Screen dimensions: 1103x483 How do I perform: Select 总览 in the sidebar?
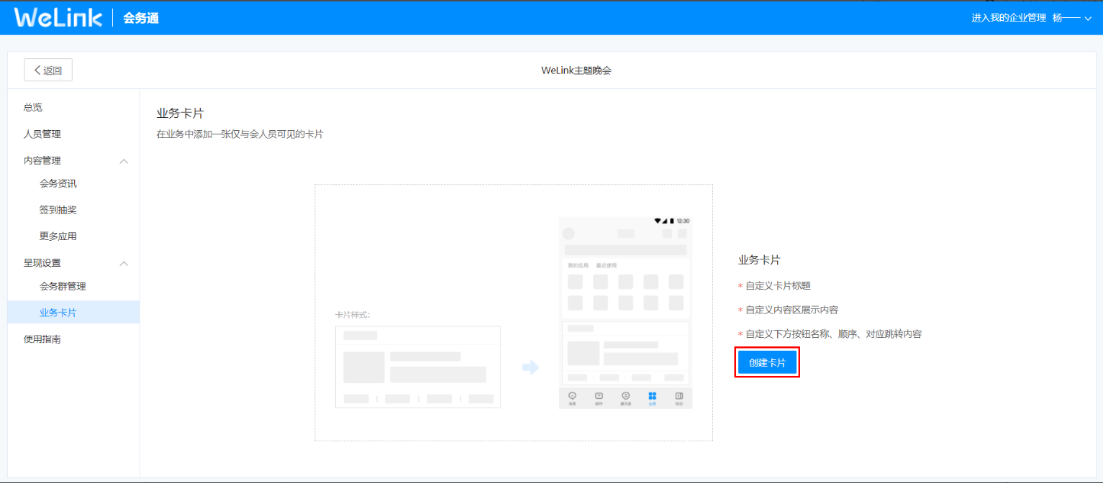(32, 107)
